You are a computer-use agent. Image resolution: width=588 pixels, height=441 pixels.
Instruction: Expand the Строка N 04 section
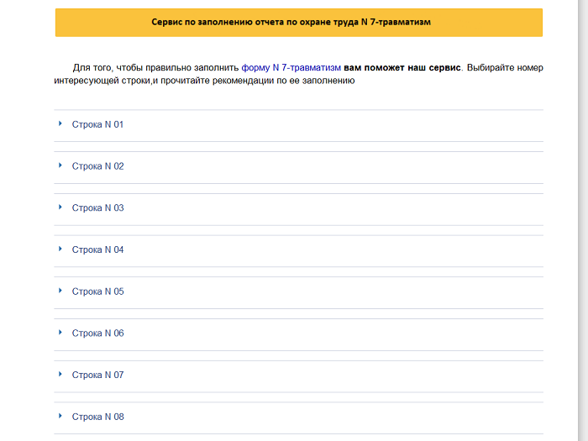coord(98,250)
